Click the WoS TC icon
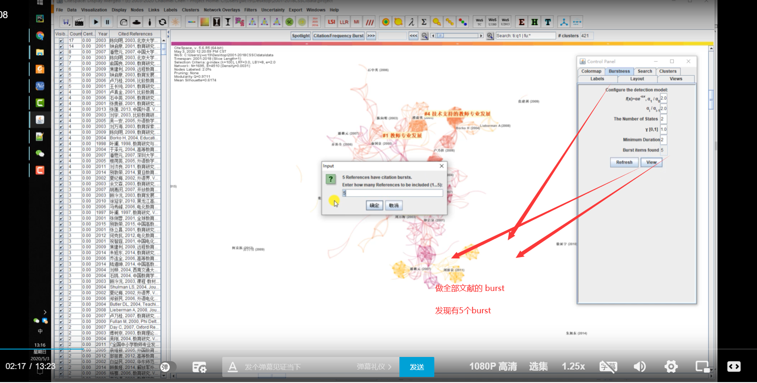The height and width of the screenshot is (383, 757). (479, 22)
